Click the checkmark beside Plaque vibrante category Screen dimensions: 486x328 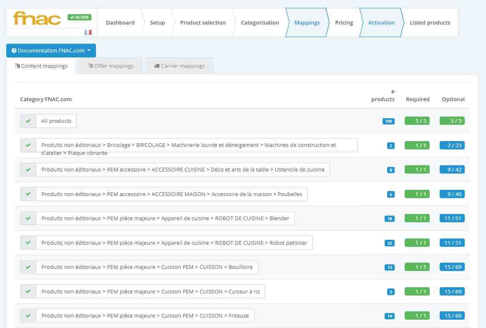coord(28,145)
